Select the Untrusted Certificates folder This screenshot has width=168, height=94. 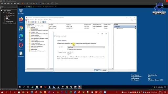click(x=36, y=37)
